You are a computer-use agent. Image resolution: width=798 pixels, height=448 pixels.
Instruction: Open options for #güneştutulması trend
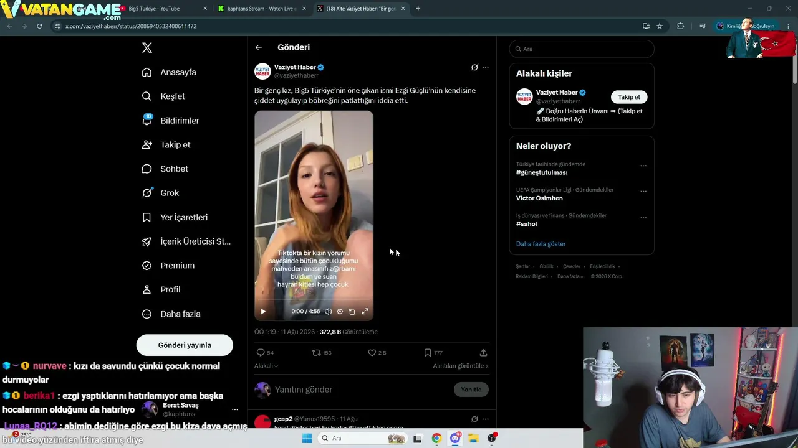pyautogui.click(x=643, y=166)
